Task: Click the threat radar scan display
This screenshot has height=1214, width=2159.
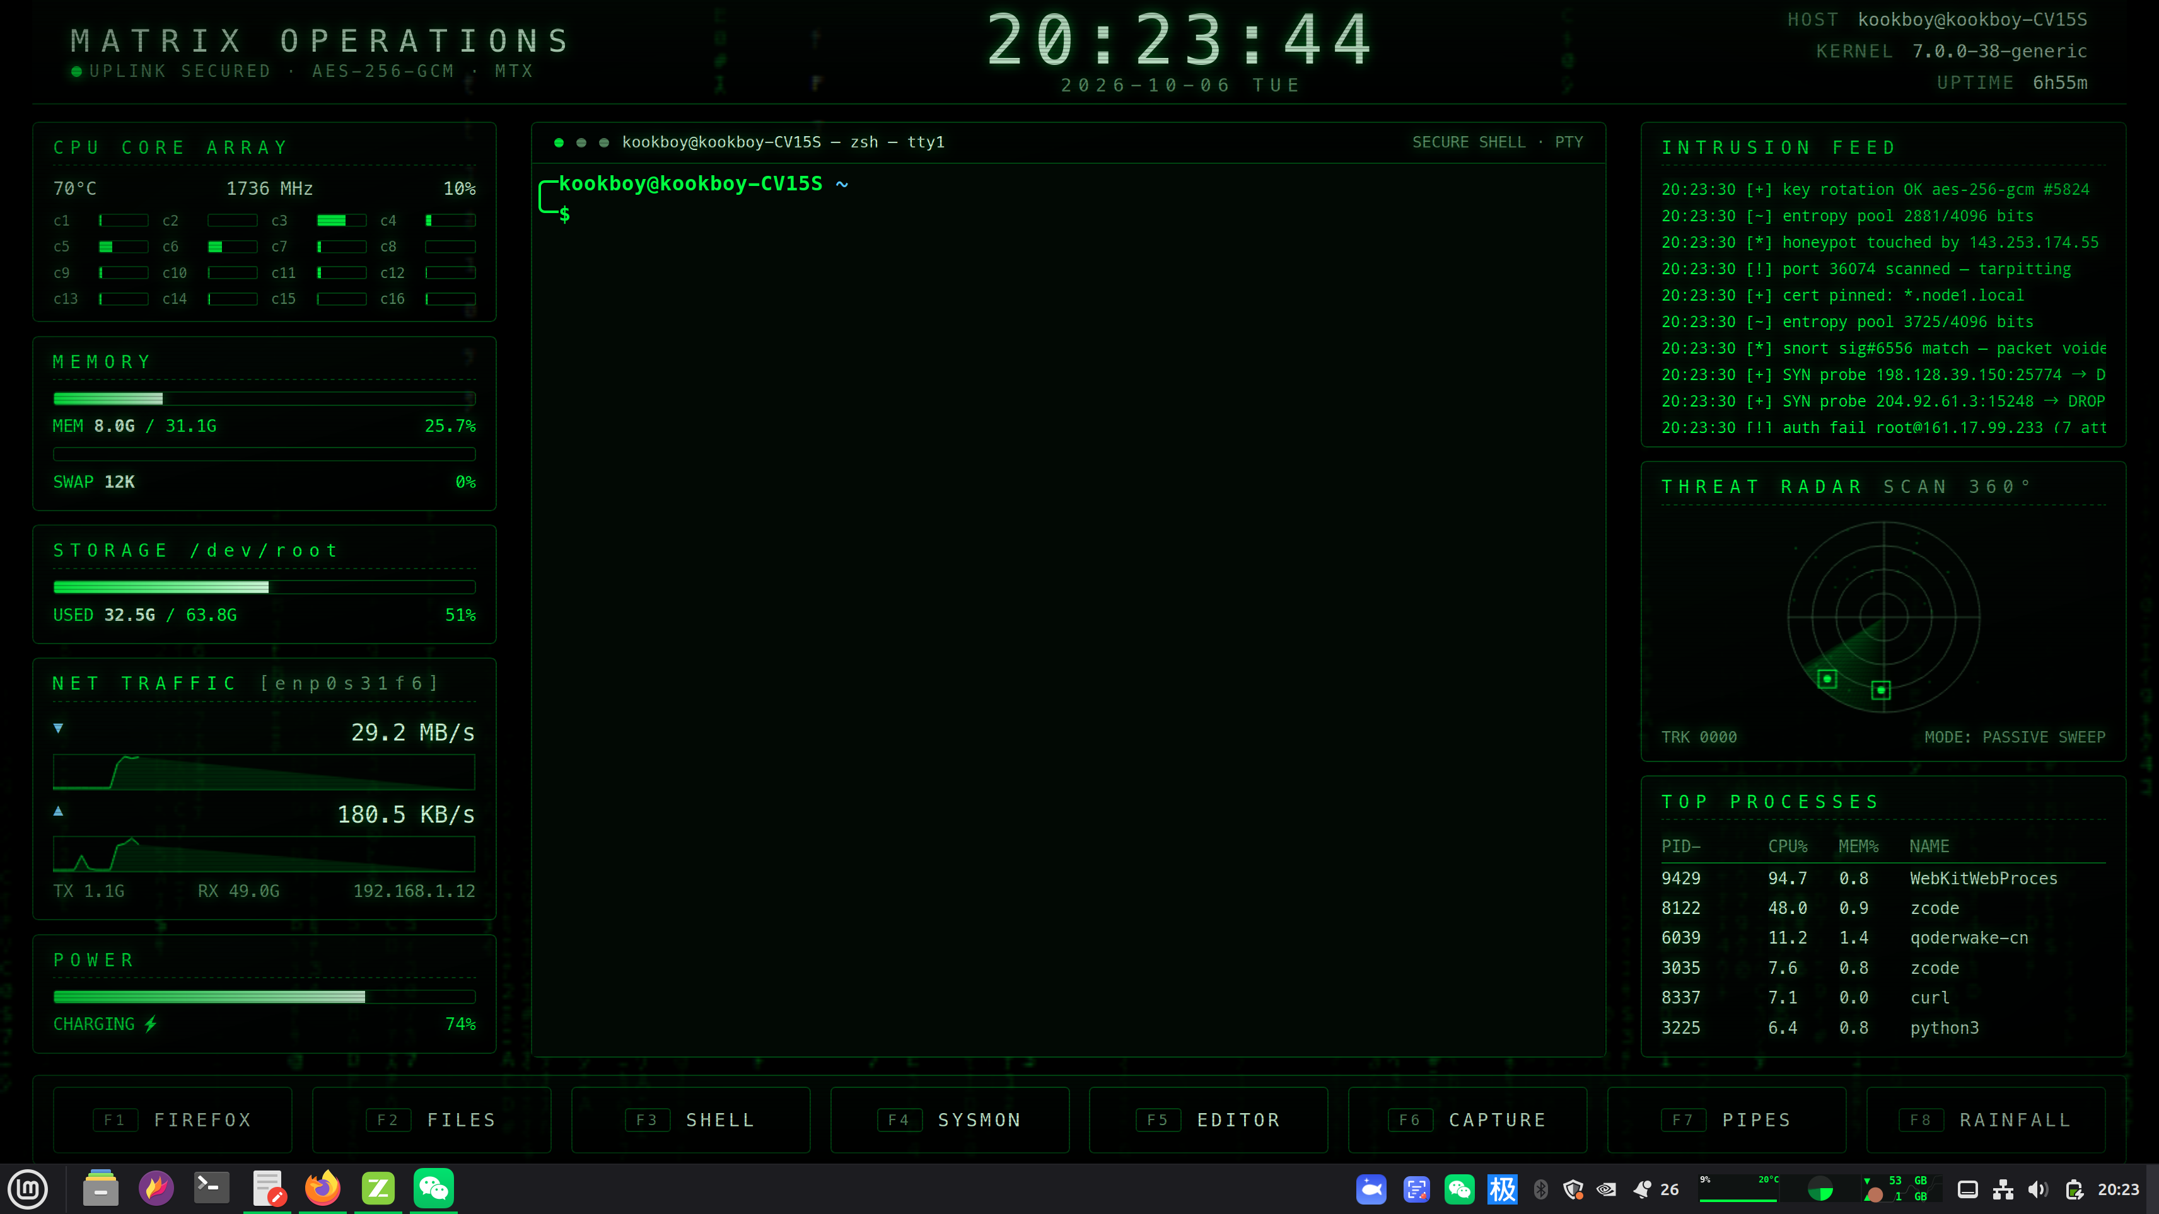Action: [1884, 618]
